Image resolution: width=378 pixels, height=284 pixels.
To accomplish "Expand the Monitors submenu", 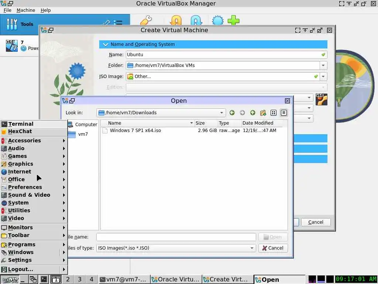I will (34, 227).
